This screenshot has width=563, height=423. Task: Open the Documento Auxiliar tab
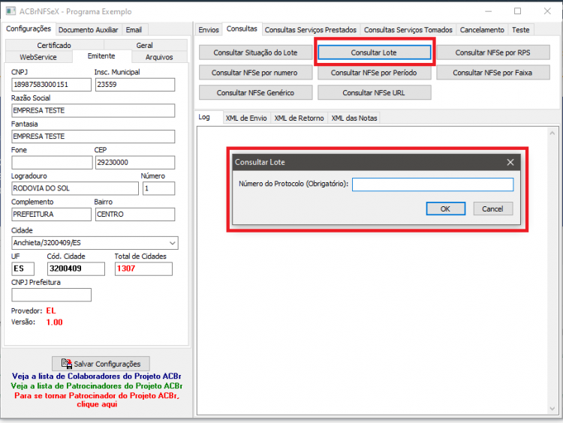88,30
